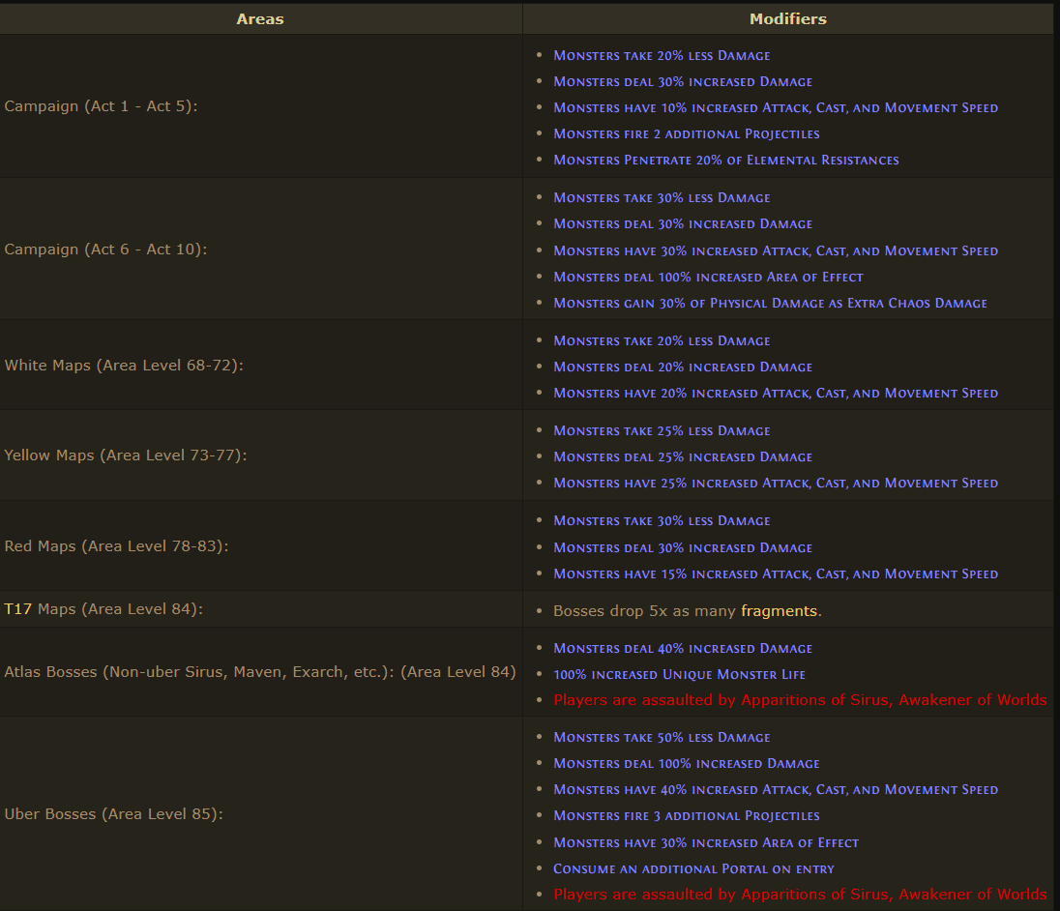
Task: Click 'Monsters Penetrate 20% of Elemental Resistances'
Action: pyautogui.click(x=726, y=161)
